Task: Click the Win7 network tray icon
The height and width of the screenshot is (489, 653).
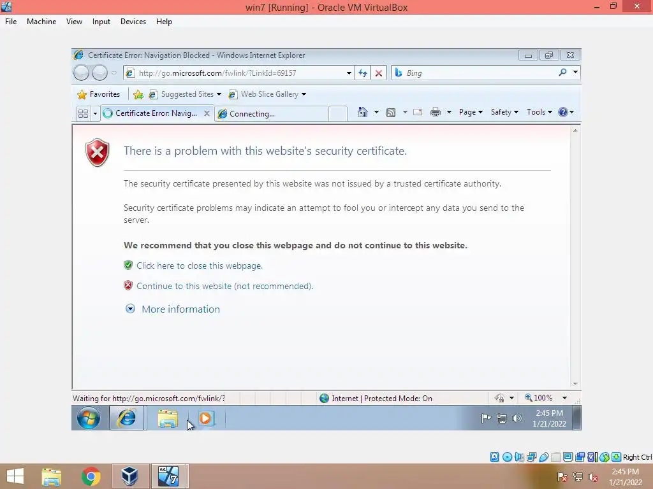Action: [502, 418]
